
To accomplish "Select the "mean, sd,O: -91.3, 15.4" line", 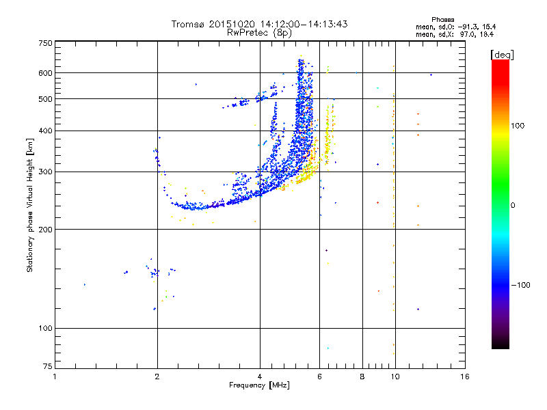I will pos(455,27).
